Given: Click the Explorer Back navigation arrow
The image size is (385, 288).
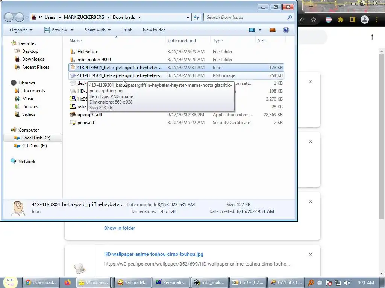Looking at the screenshot, I should (9, 17).
